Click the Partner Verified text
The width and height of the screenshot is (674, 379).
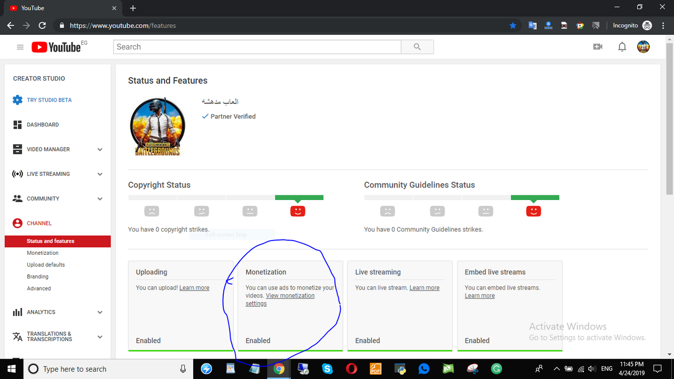coord(233,116)
